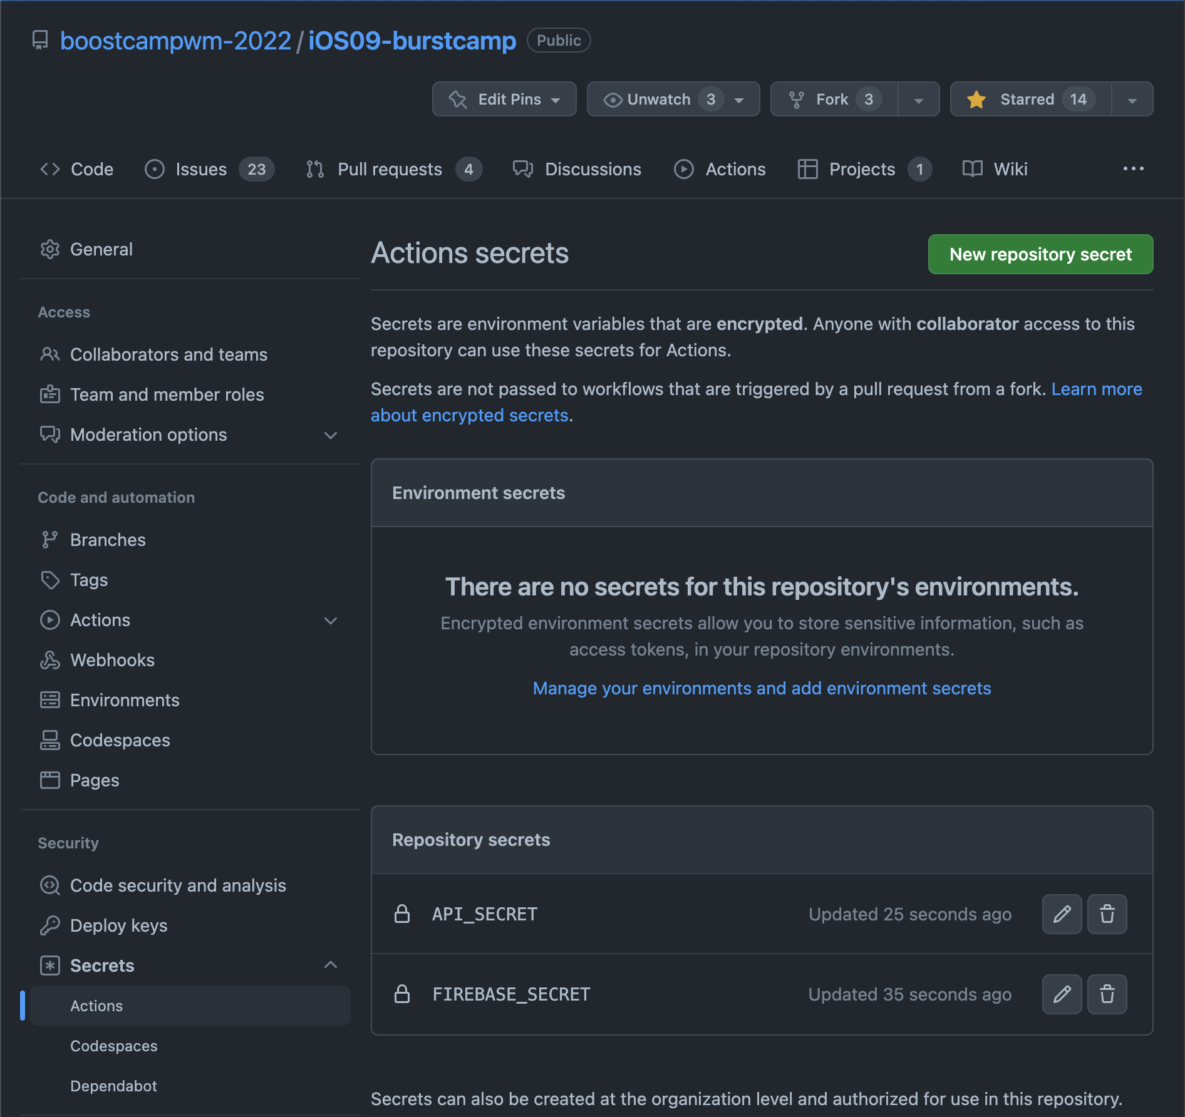Click the lock icon next to FIREBASE_SECRET
The image size is (1185, 1117).
click(x=402, y=994)
